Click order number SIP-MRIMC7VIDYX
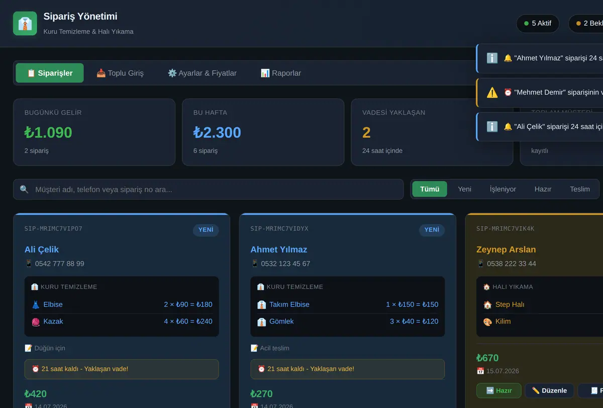 [x=279, y=229]
